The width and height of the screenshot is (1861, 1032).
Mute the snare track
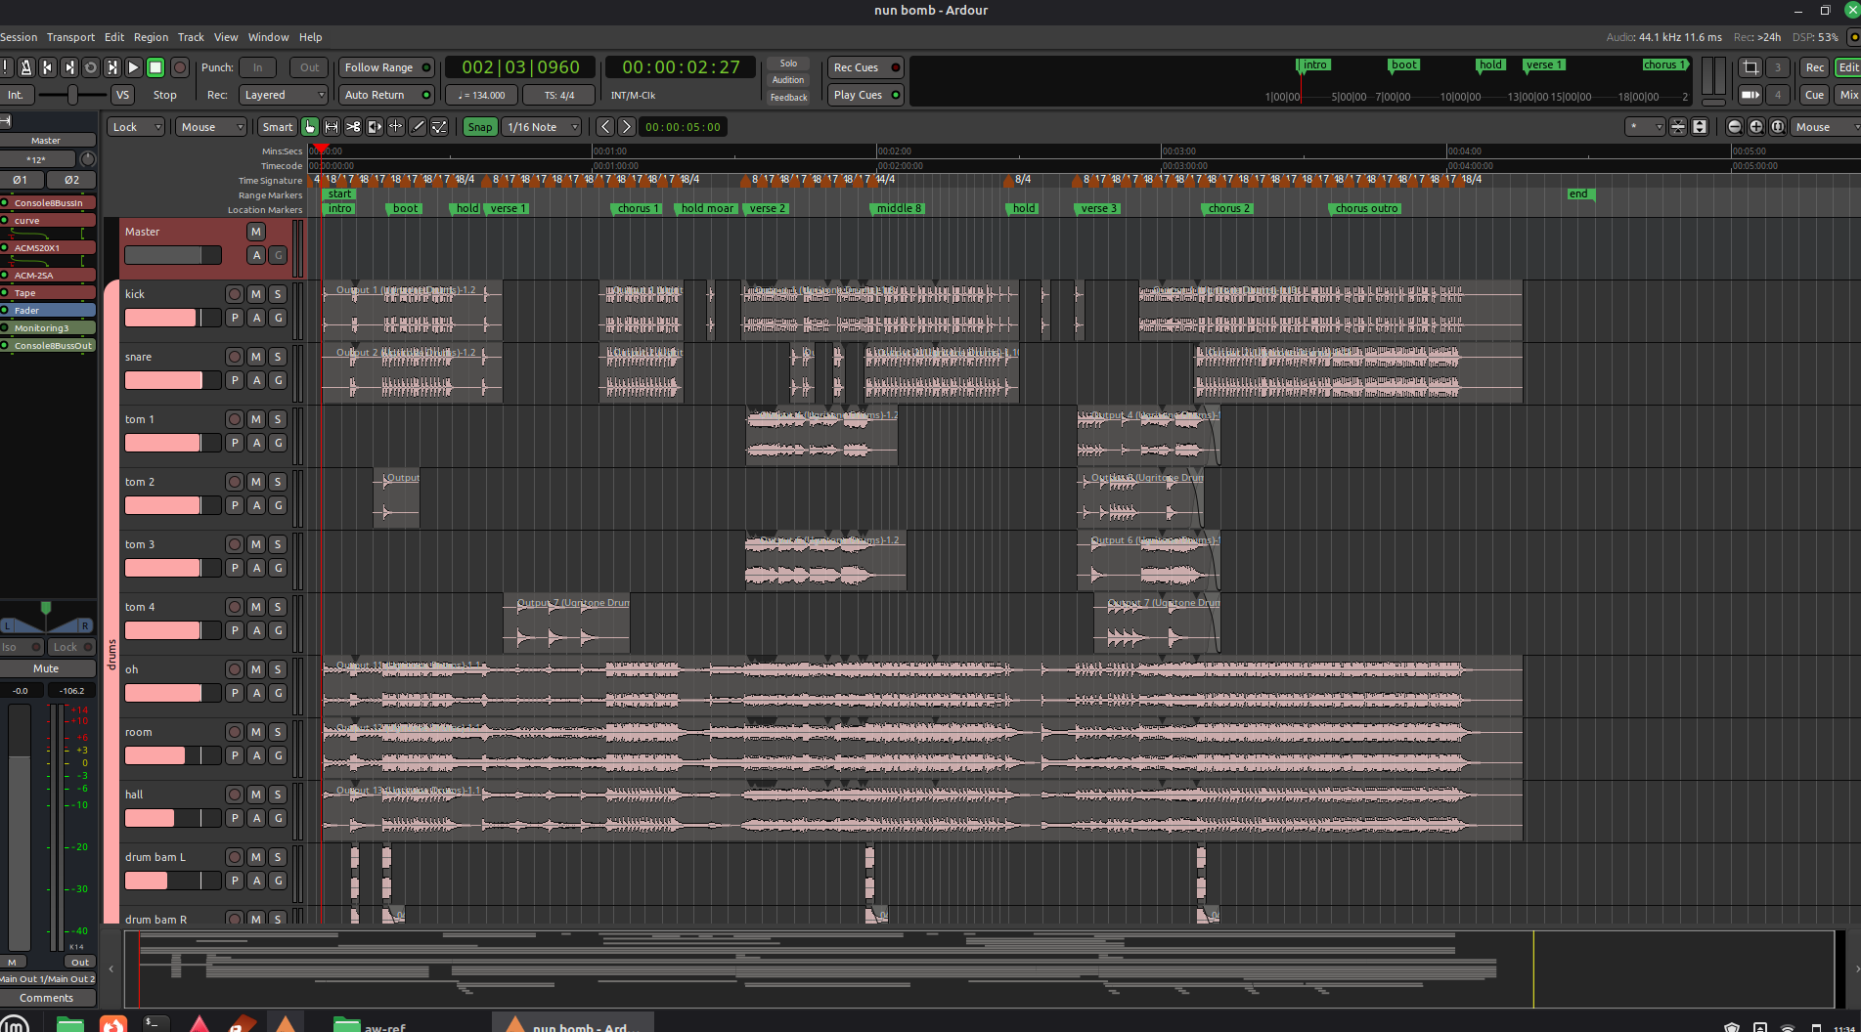(256, 357)
